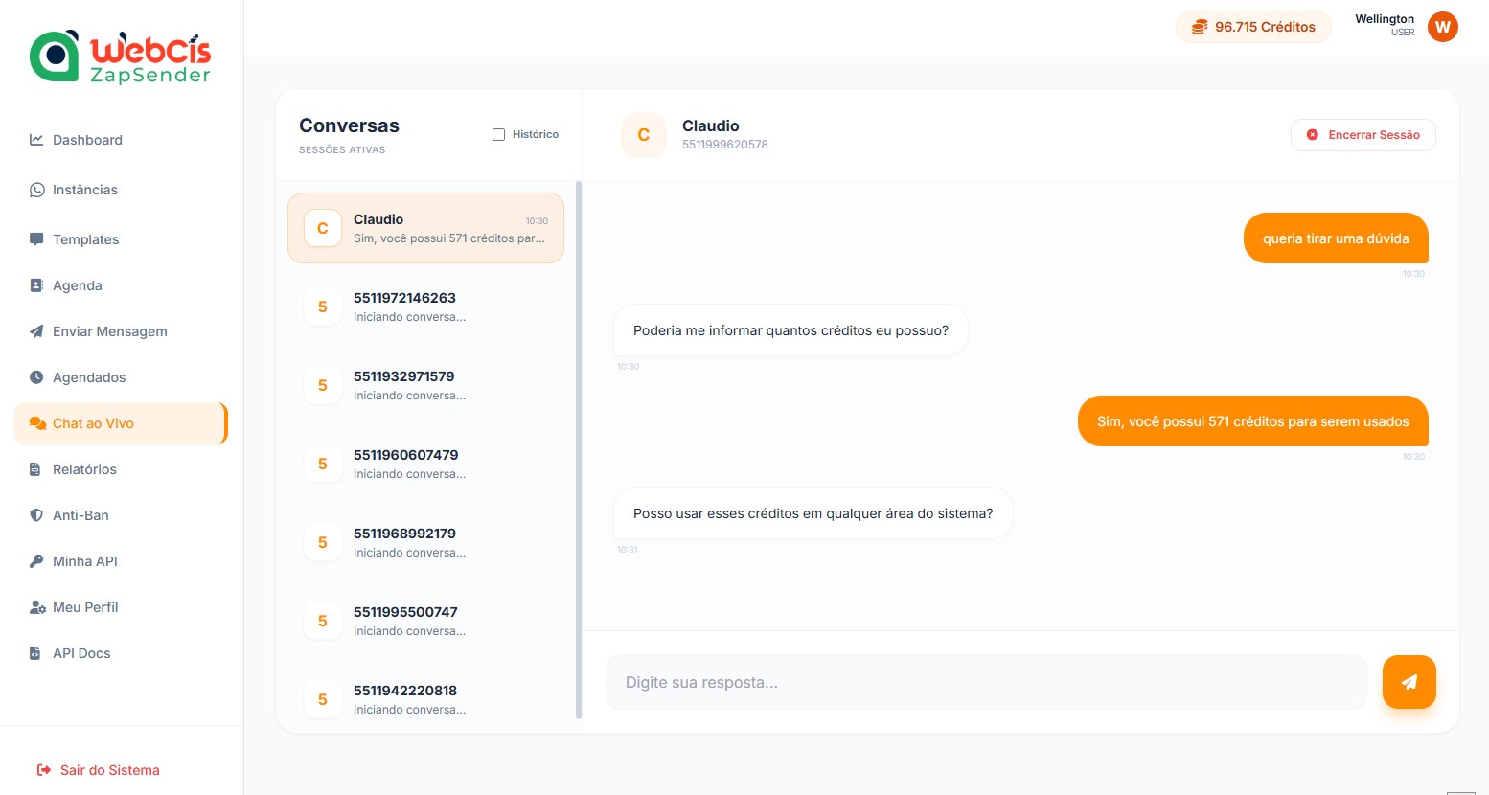1489x795 pixels.
Task: Toggle Chat ao Vivo in the sidebar
Action: (x=93, y=423)
